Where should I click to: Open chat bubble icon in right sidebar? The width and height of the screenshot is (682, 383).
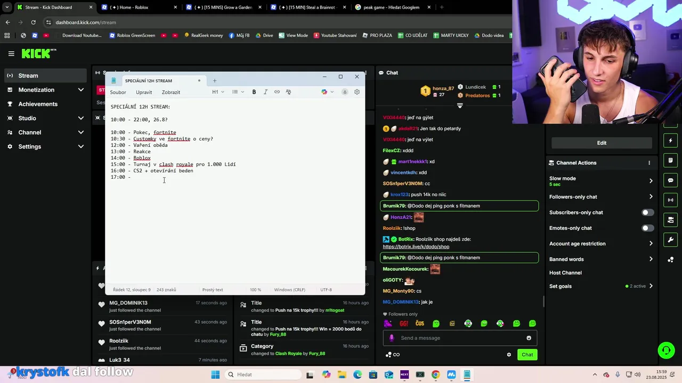click(670, 180)
